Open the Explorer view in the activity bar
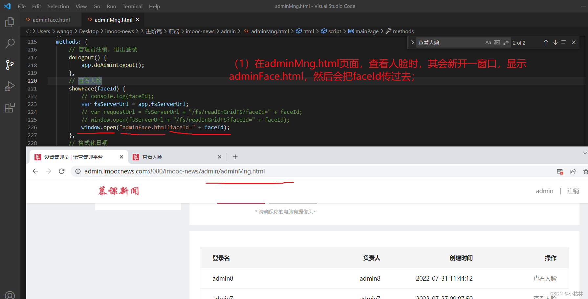The height and width of the screenshot is (299, 588). [10, 22]
